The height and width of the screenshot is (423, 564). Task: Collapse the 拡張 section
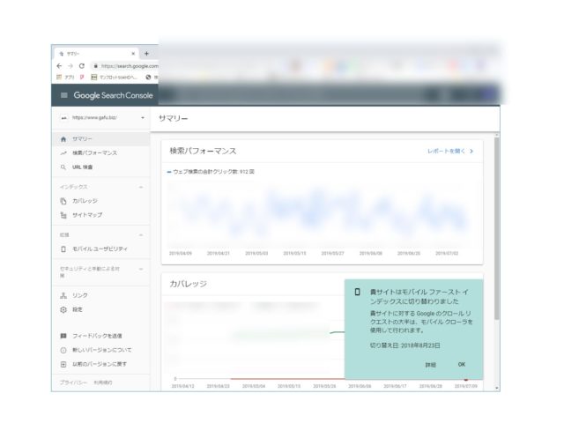(x=141, y=235)
